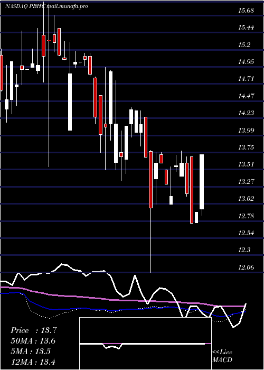Click the NASDAQ PBHC chart title
The image size is (264, 370).
point(46,6)
